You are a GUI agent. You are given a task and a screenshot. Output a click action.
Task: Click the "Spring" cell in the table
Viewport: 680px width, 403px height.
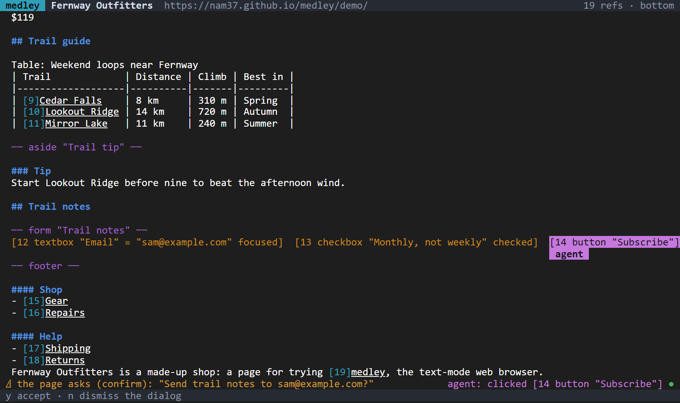(x=260, y=101)
